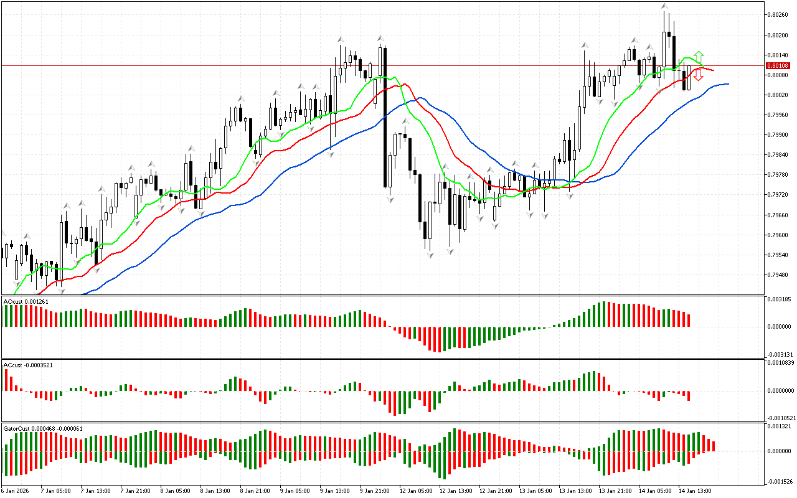This screenshot has height=498, width=797.
Task: Select the AOcust indicator label
Action: (25, 301)
